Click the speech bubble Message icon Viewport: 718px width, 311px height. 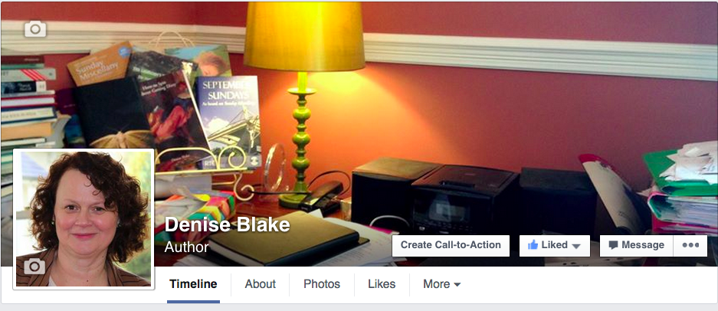click(x=613, y=245)
